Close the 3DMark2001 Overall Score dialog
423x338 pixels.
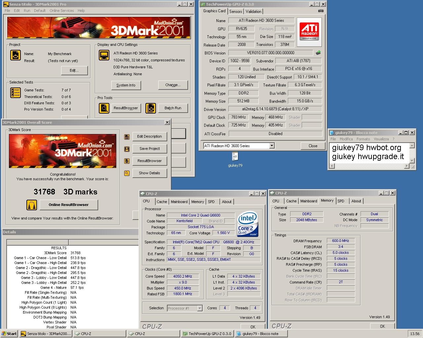tap(167, 122)
